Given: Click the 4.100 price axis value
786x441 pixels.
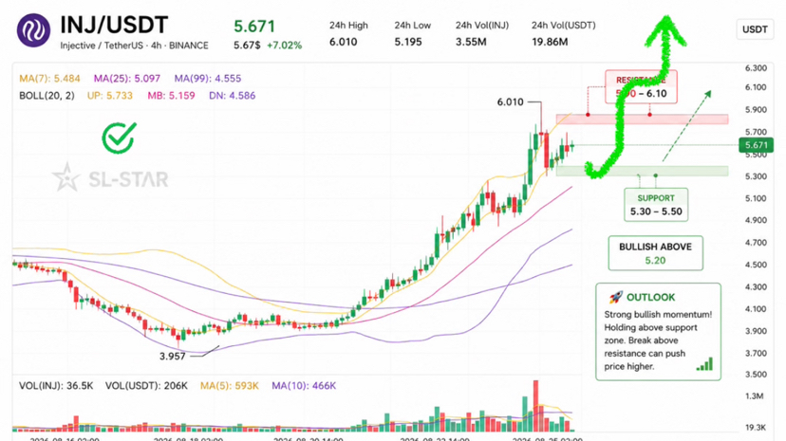Looking at the screenshot, I should pos(756,309).
